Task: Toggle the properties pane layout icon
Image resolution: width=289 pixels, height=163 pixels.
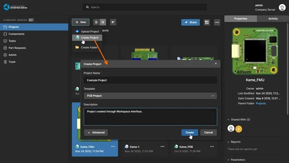Action: tap(207, 22)
